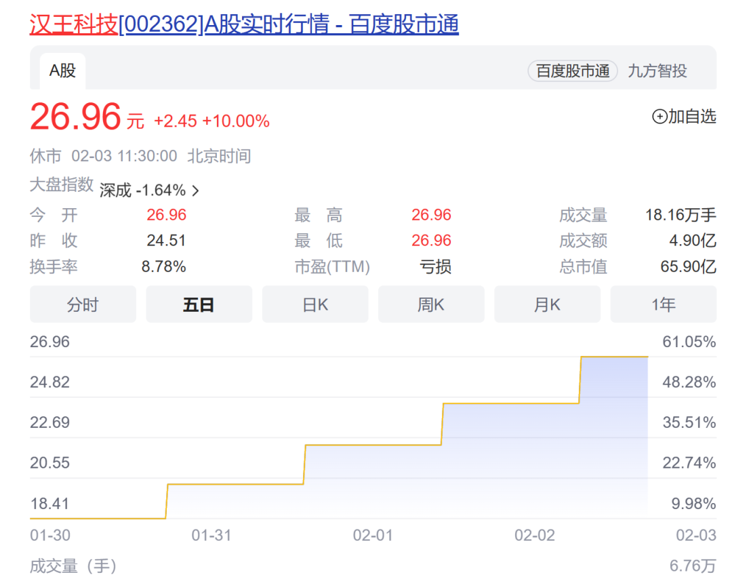
Task: Click the 01-31 date on chart axis
Action: click(211, 535)
